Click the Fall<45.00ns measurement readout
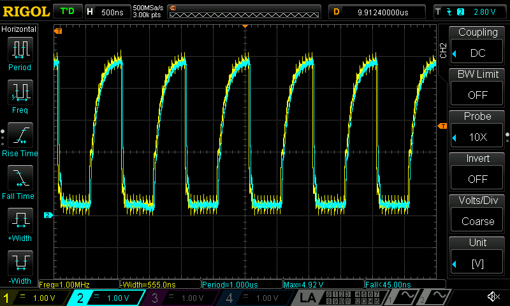 tap(405, 284)
